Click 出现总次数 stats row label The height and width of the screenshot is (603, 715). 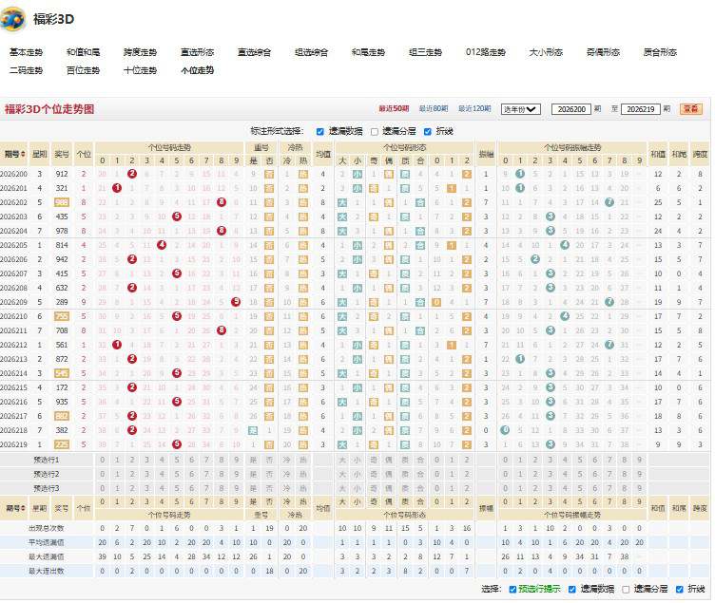[46, 528]
